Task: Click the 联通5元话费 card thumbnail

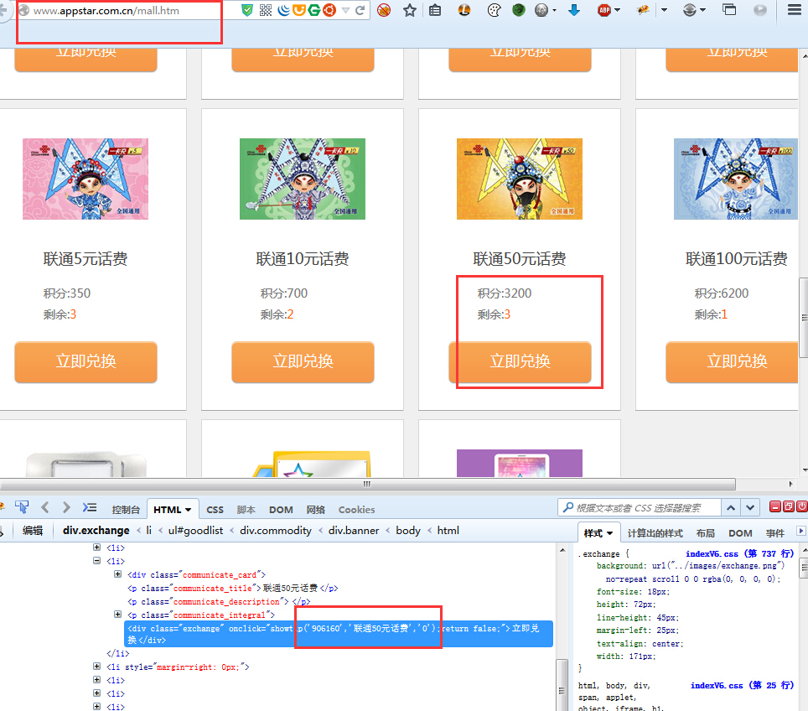Action: pos(85,179)
